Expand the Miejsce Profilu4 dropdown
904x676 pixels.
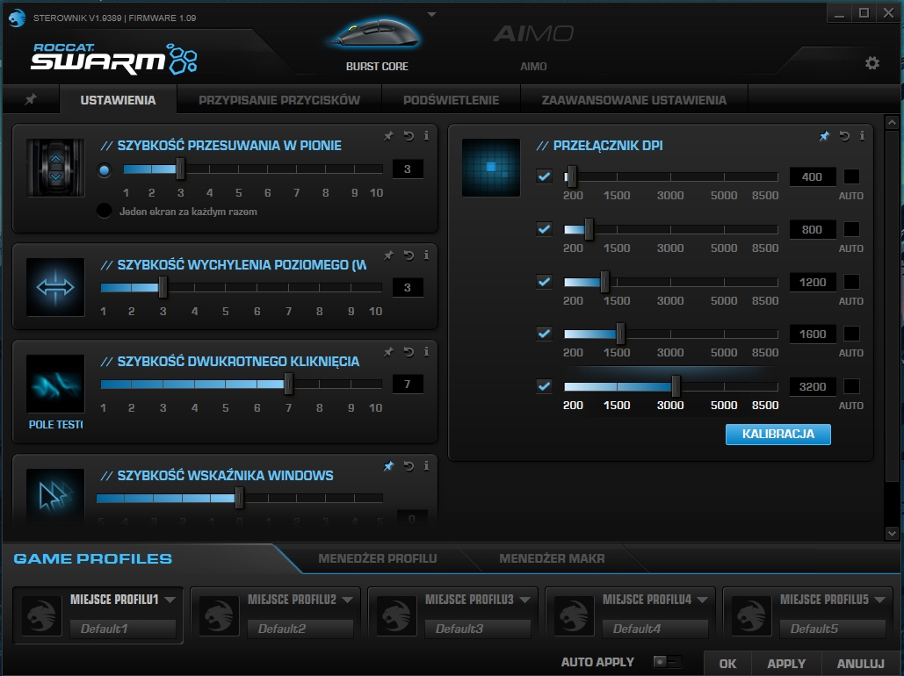tap(703, 600)
